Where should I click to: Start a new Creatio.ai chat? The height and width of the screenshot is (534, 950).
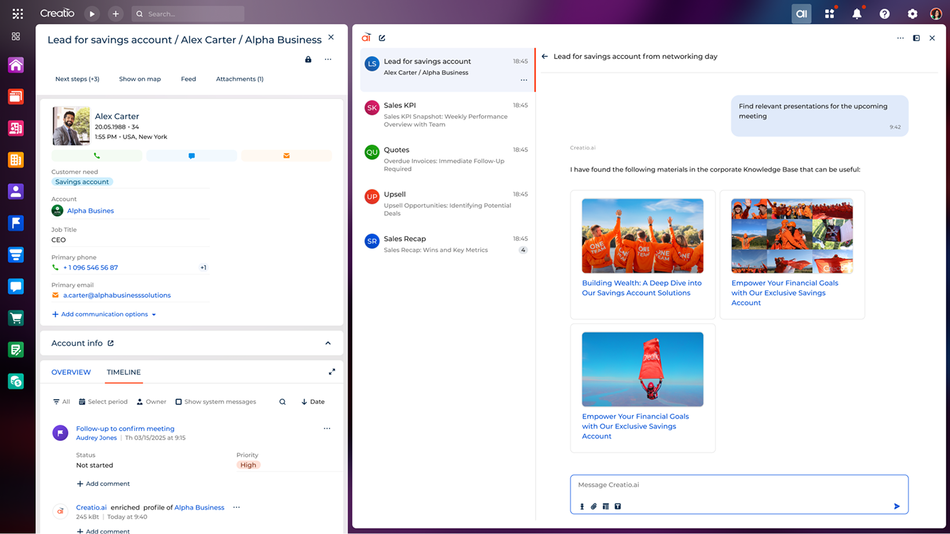(x=382, y=38)
